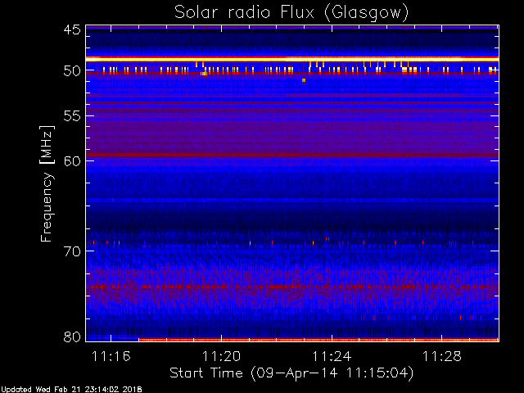This screenshot has height=393, width=524.
Task: Click the "Frequency [MHz]" axis label
Action: pyautogui.click(x=47, y=183)
